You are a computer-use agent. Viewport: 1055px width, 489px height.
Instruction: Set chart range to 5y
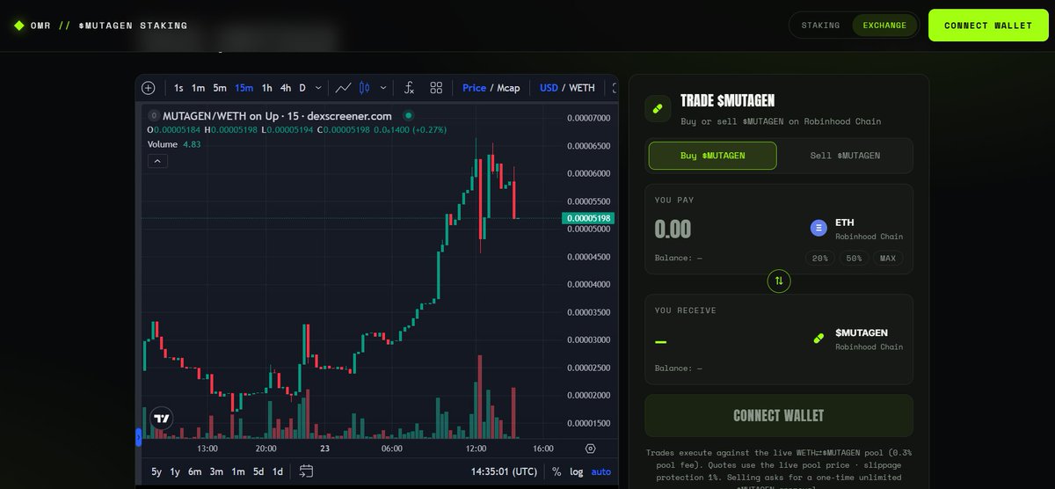click(156, 471)
